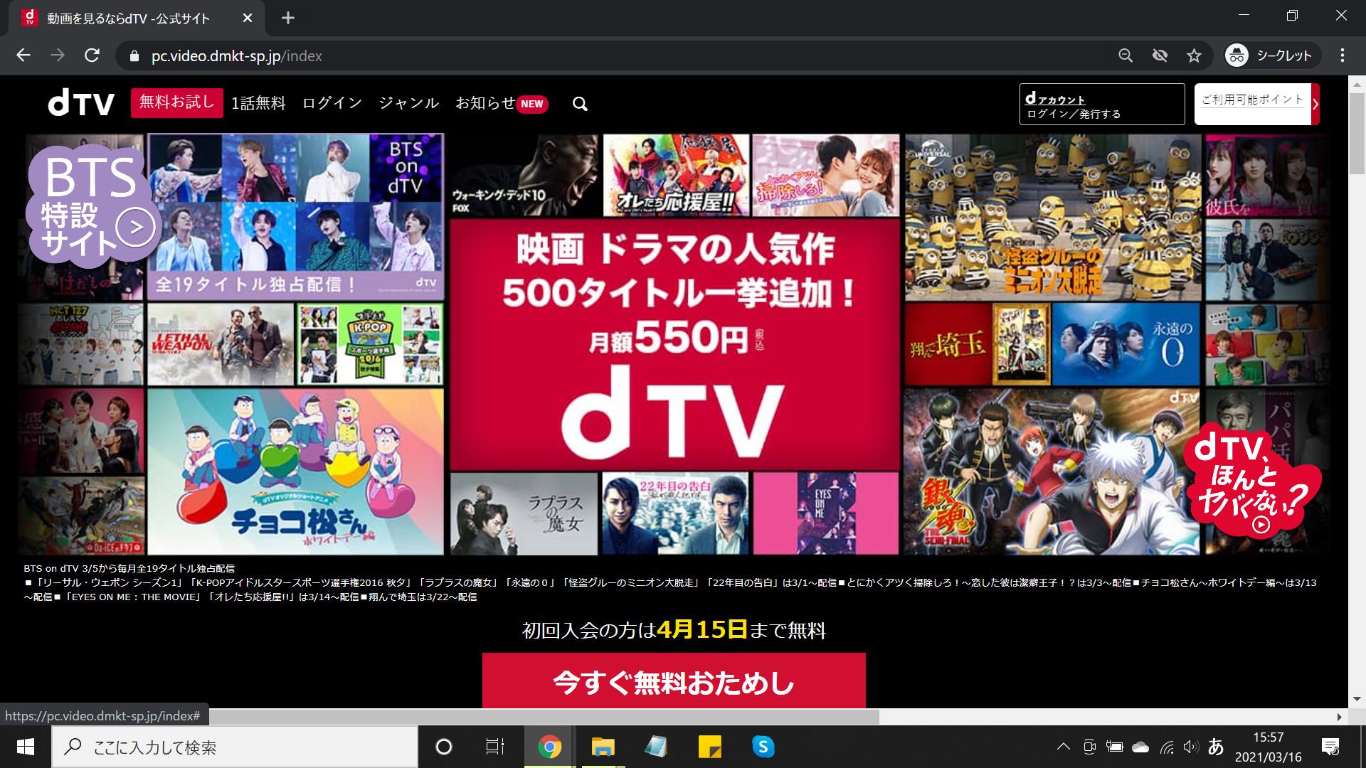Open Task View on taskbar
Image resolution: width=1366 pixels, height=768 pixels.
495,747
